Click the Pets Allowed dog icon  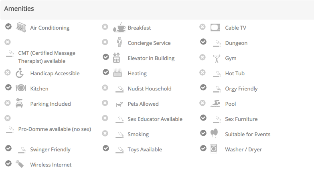pyautogui.click(x=119, y=104)
